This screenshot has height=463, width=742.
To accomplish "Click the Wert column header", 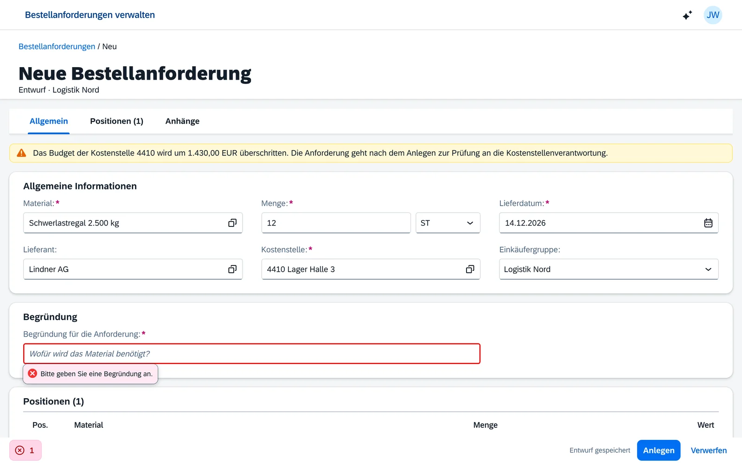I will tap(705, 425).
